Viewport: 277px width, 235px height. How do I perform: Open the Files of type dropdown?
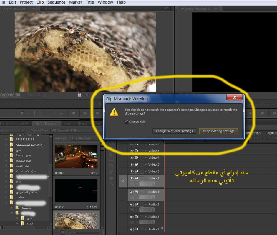click(76, 130)
